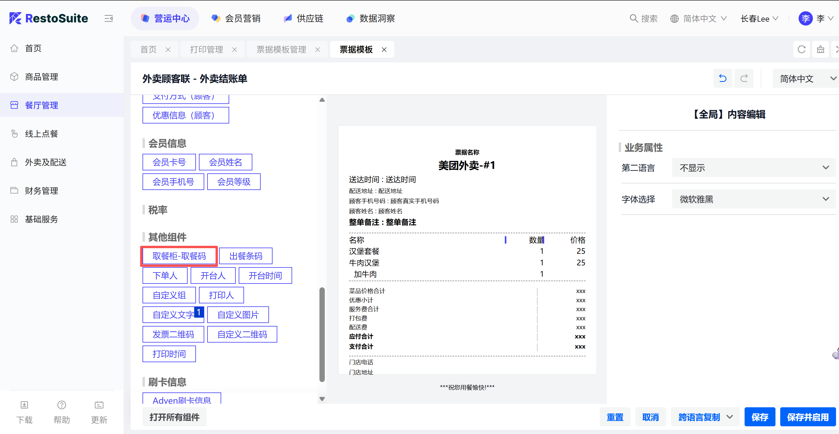
Task: Click the 打开所有组件 button
Action: pos(174,417)
